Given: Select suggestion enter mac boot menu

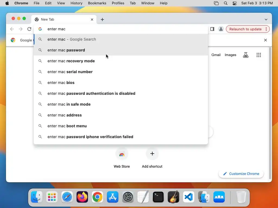Looking at the screenshot, I should 121,126.
